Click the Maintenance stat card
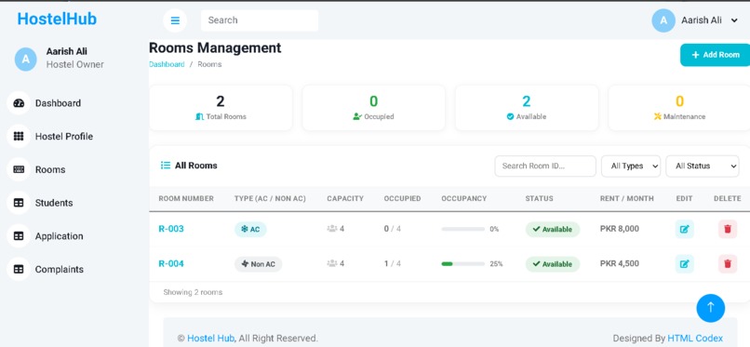 click(x=679, y=108)
